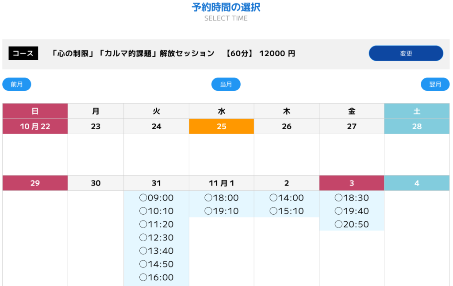Select the 09:00 slot on the 31st
Viewport: 453px width, 286px height.
tap(156, 198)
